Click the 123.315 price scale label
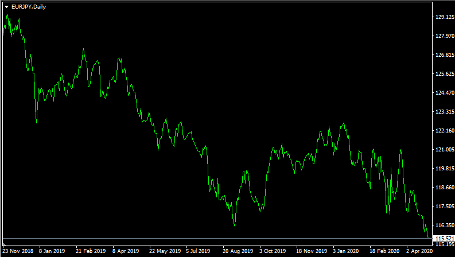Image resolution: width=455 pixels, height=257 pixels. click(x=445, y=112)
